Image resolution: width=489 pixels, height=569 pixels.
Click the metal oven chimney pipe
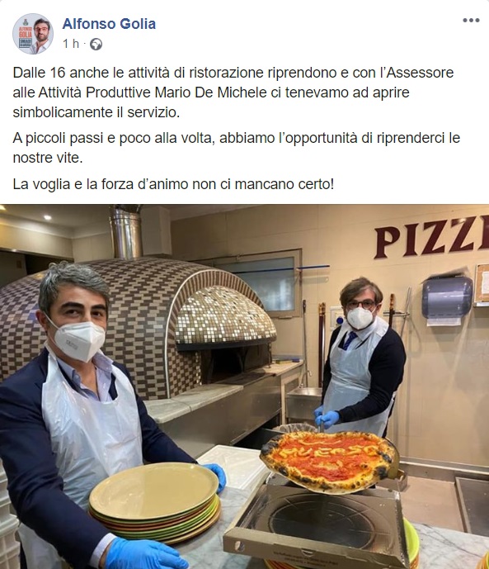tap(125, 231)
